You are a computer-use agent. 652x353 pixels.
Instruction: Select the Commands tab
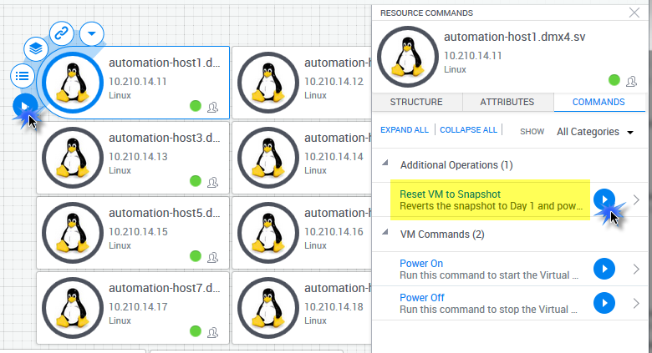599,102
